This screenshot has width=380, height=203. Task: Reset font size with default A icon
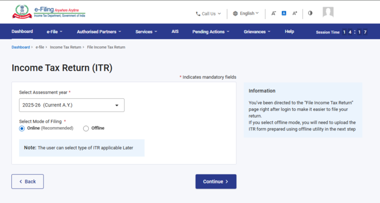(x=284, y=13)
